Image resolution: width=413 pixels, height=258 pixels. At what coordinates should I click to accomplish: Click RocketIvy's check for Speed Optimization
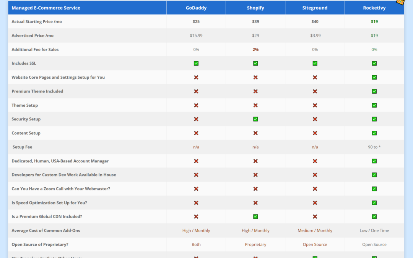(374, 203)
